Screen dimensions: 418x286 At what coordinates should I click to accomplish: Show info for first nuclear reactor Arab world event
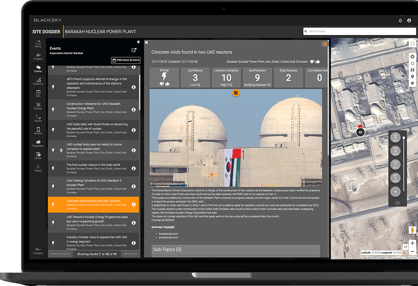134,169
